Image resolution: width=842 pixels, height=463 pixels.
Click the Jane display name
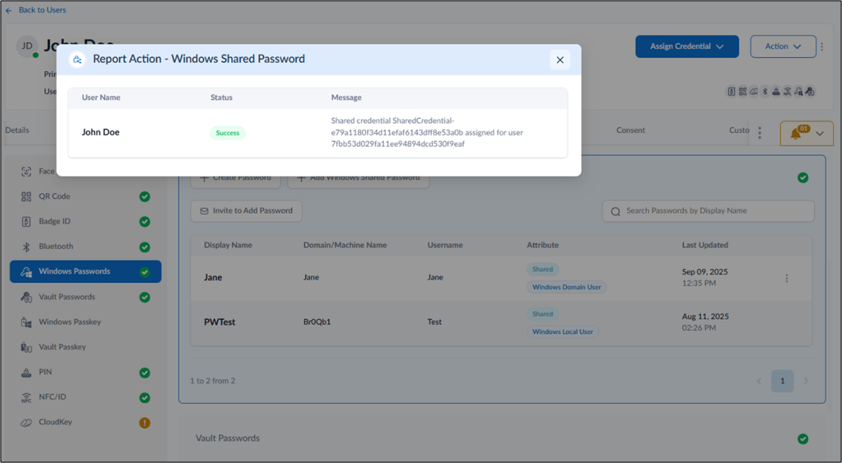tap(213, 277)
